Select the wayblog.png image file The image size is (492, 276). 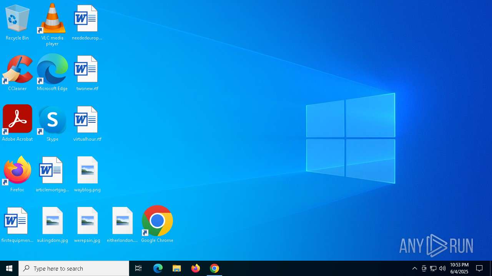(x=87, y=174)
